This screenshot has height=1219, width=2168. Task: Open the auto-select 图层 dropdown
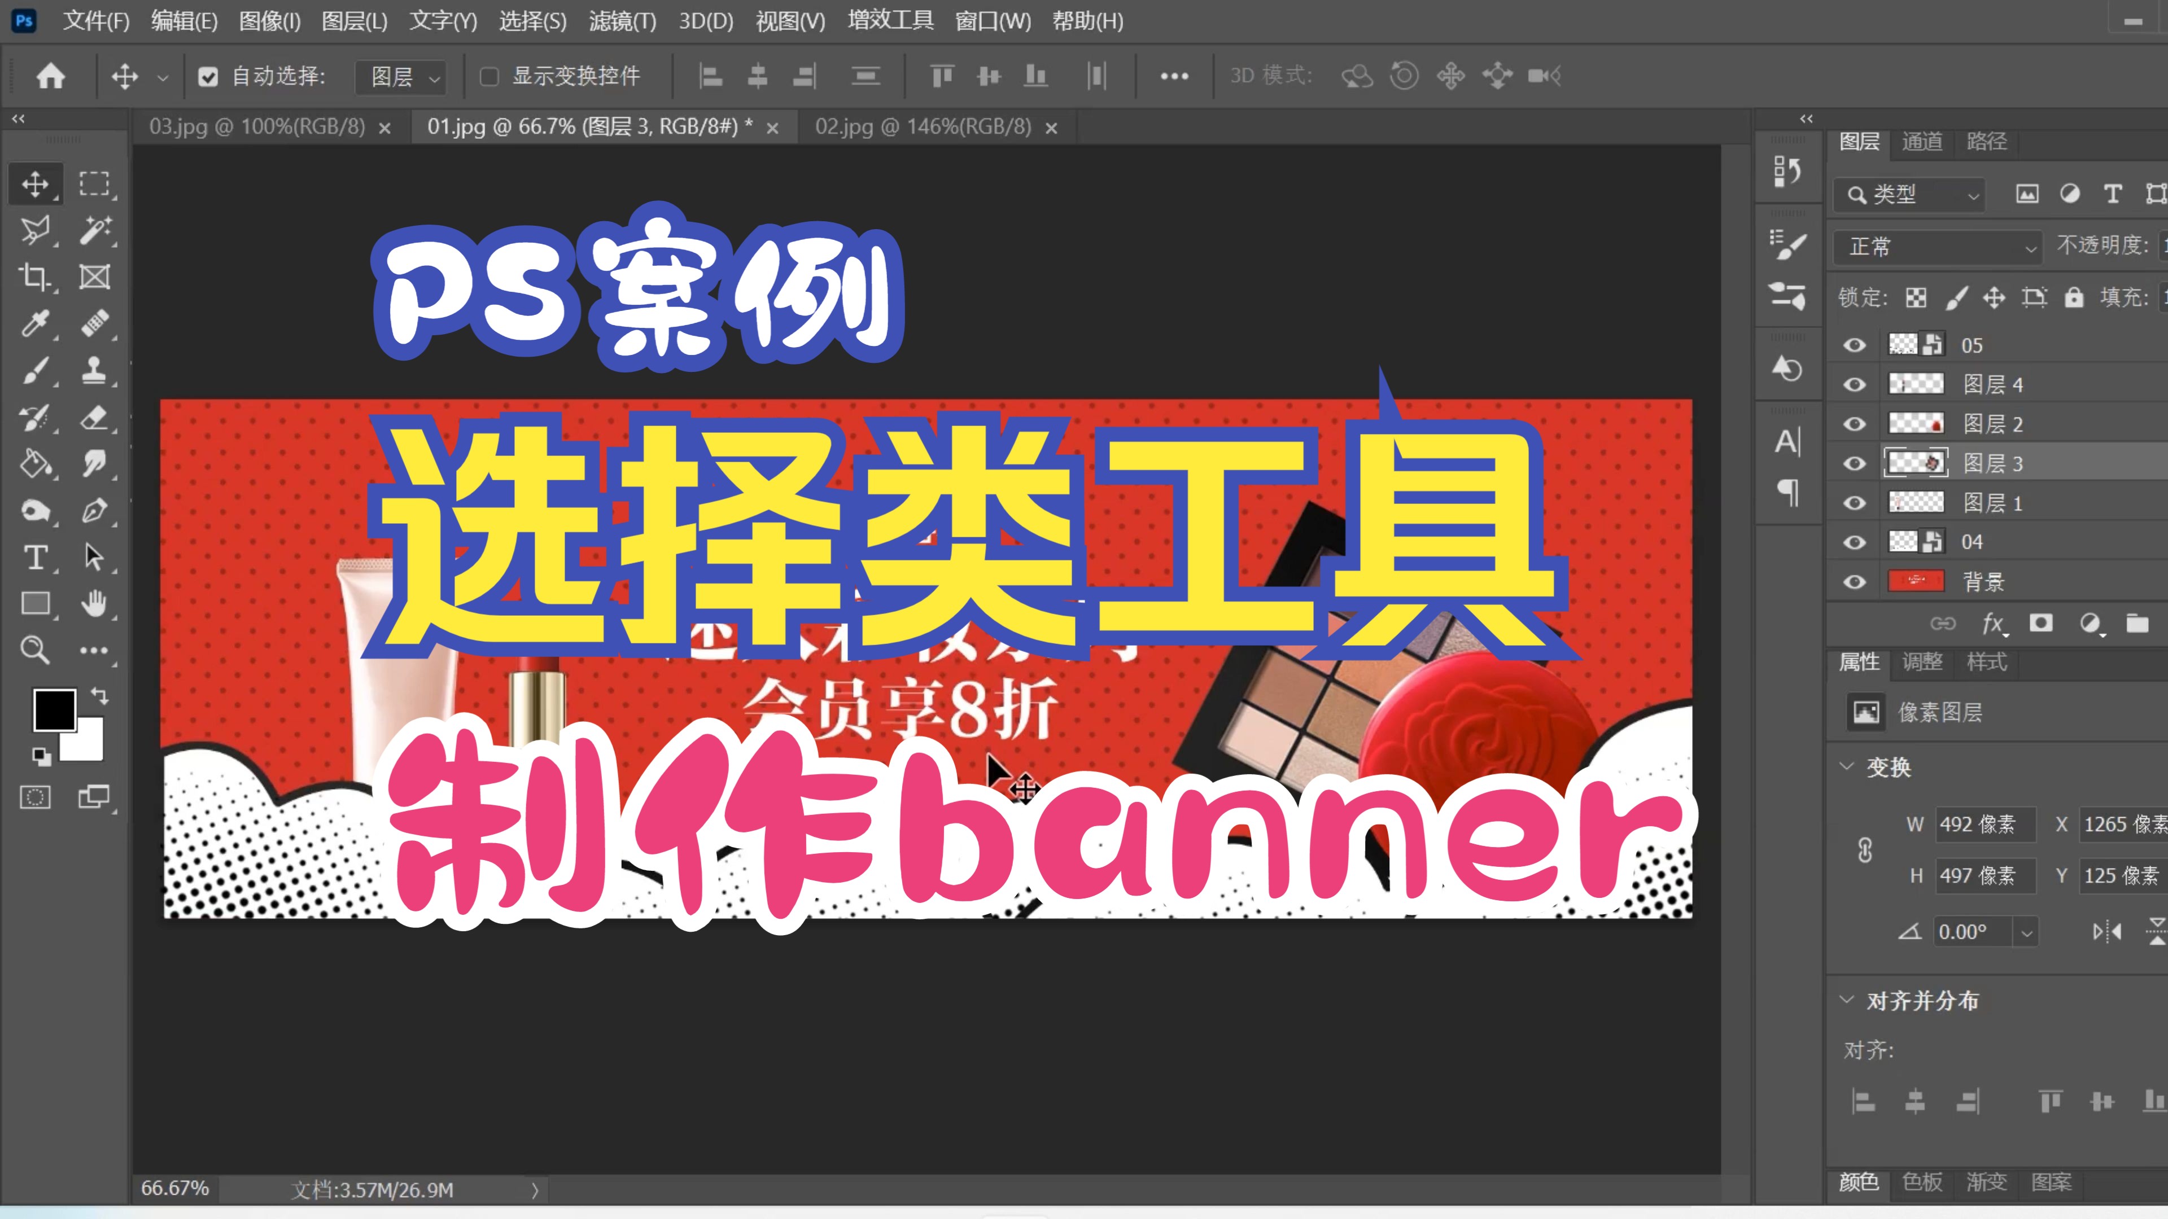401,77
